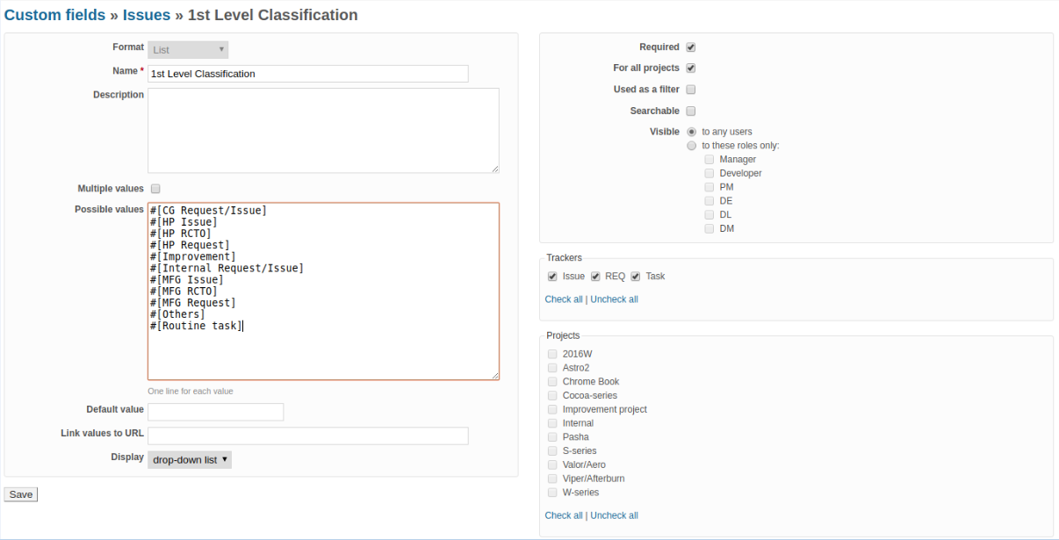Click the Save button
This screenshot has width=1059, height=540.
[20, 493]
